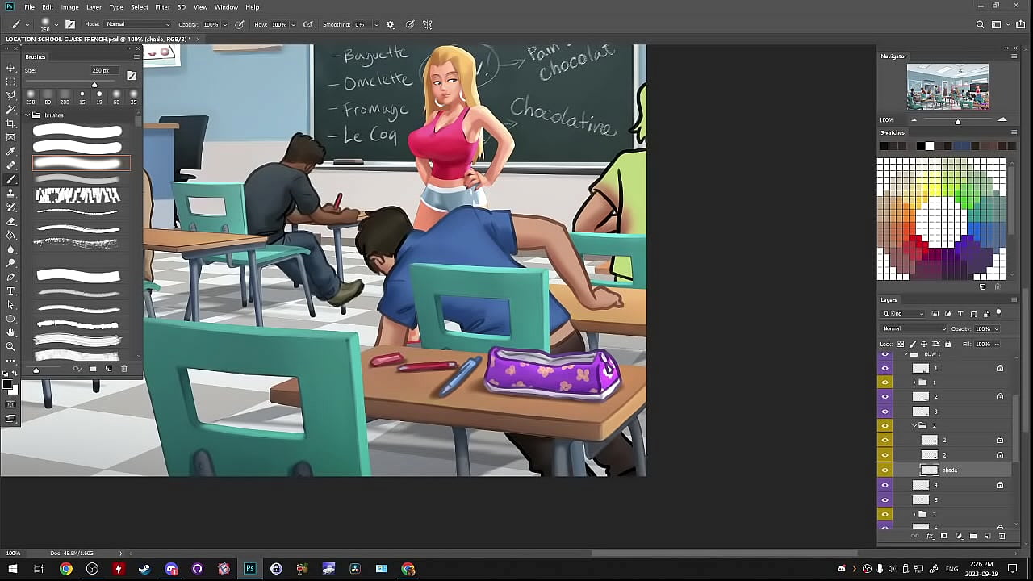This screenshot has width=1033, height=581.
Task: Toggle visibility of layer 4
Action: [885, 485]
